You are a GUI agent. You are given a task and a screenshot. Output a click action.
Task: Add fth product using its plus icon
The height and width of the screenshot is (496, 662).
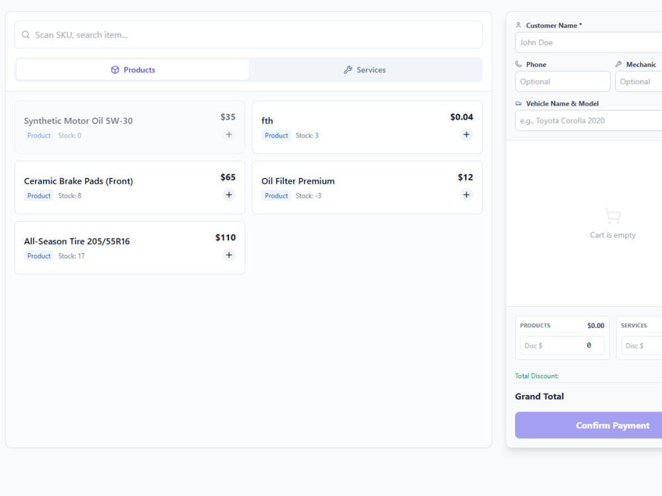(466, 134)
